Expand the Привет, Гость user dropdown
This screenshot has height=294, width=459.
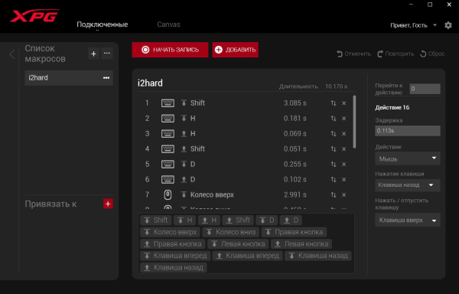(435, 25)
